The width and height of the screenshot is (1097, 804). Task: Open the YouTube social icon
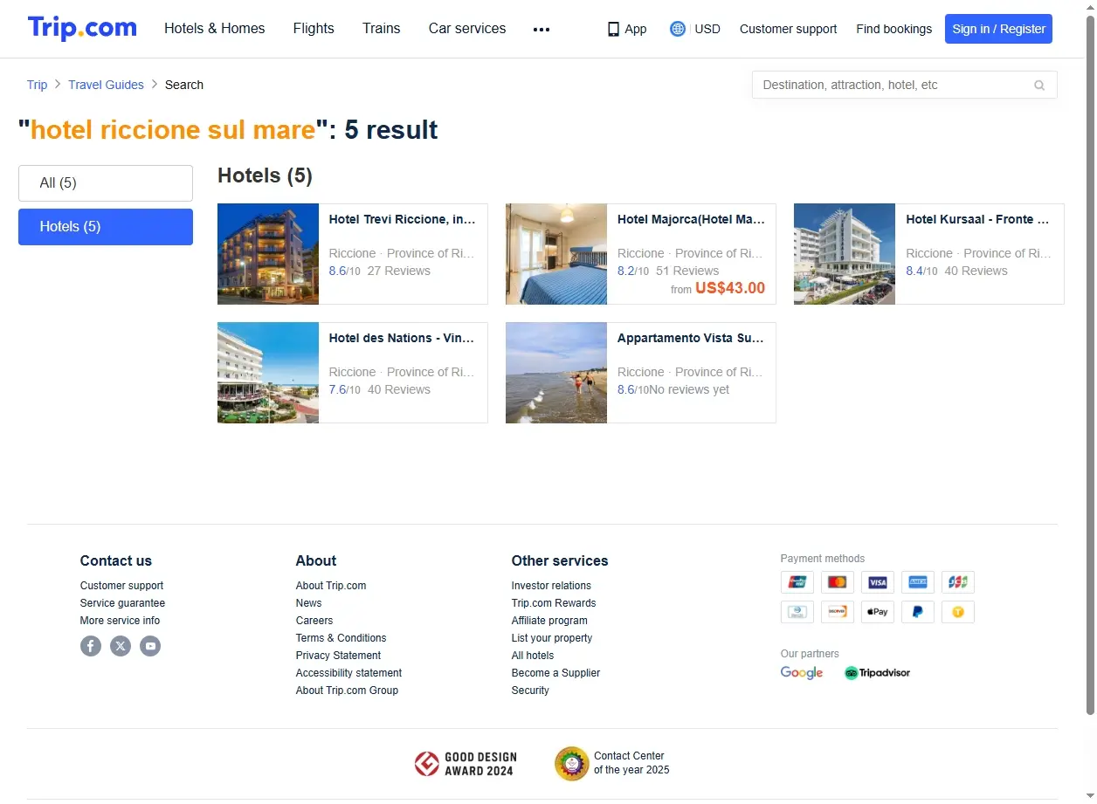(150, 646)
